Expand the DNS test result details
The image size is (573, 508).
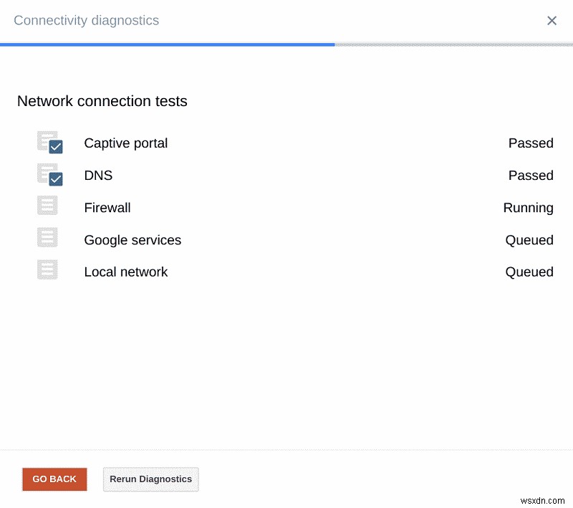99,176
